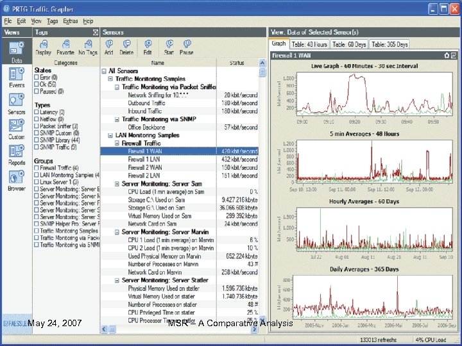Open the Extras menu
462x346 pixels.
71,21
